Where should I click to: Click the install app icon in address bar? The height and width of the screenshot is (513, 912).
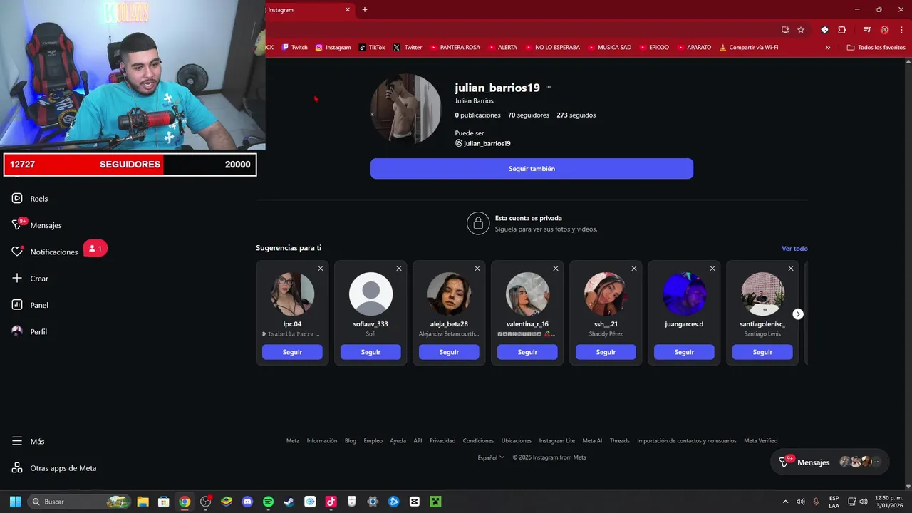coord(785,30)
